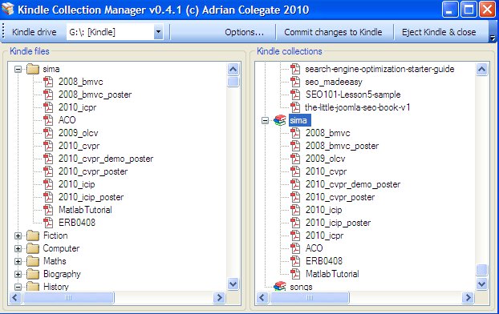Expand the Biography folder
The height and width of the screenshot is (314, 499).
(18, 274)
